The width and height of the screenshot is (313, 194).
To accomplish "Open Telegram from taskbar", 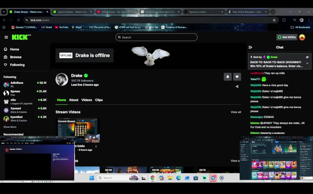I will 213,178.
